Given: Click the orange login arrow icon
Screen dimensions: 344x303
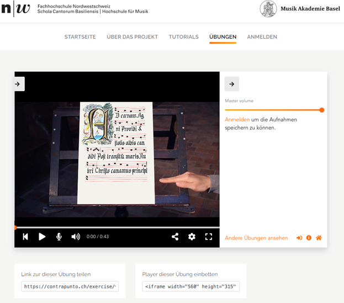Looking at the screenshot, I should (x=299, y=238).
